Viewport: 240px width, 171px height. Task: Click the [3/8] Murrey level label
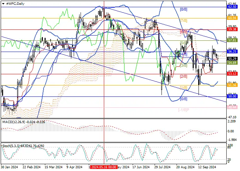[x=183, y=65]
